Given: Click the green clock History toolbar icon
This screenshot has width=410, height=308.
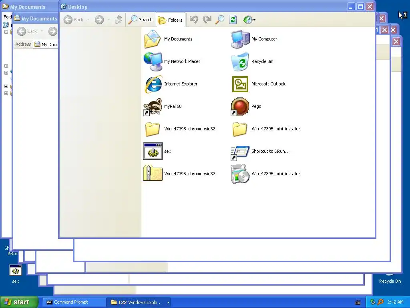Looking at the screenshot, I should point(247,20).
